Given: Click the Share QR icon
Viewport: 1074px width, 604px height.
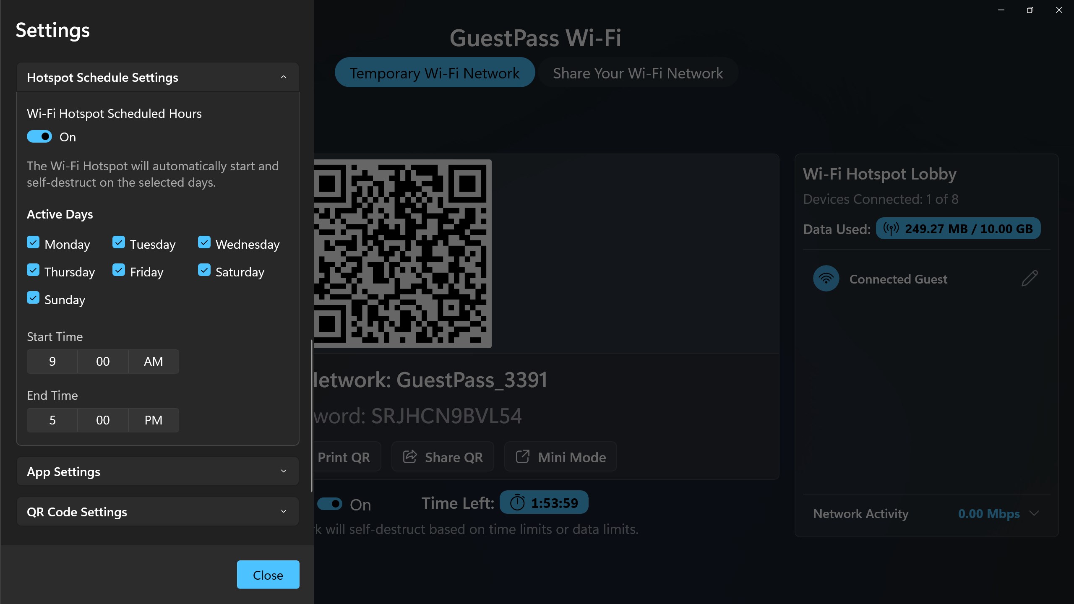Looking at the screenshot, I should tap(410, 456).
